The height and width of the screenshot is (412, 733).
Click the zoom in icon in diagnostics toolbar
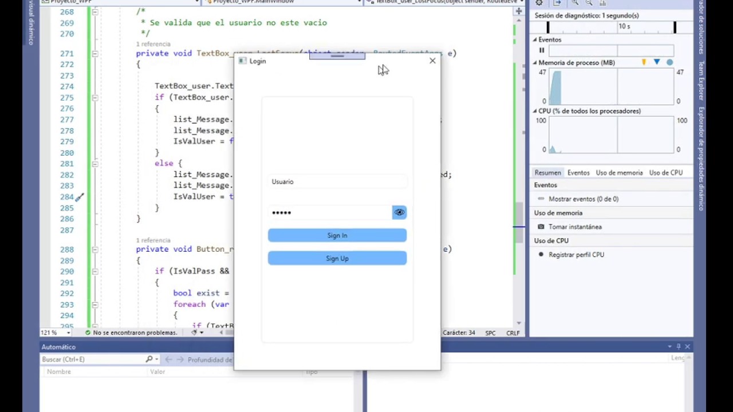pos(575,3)
